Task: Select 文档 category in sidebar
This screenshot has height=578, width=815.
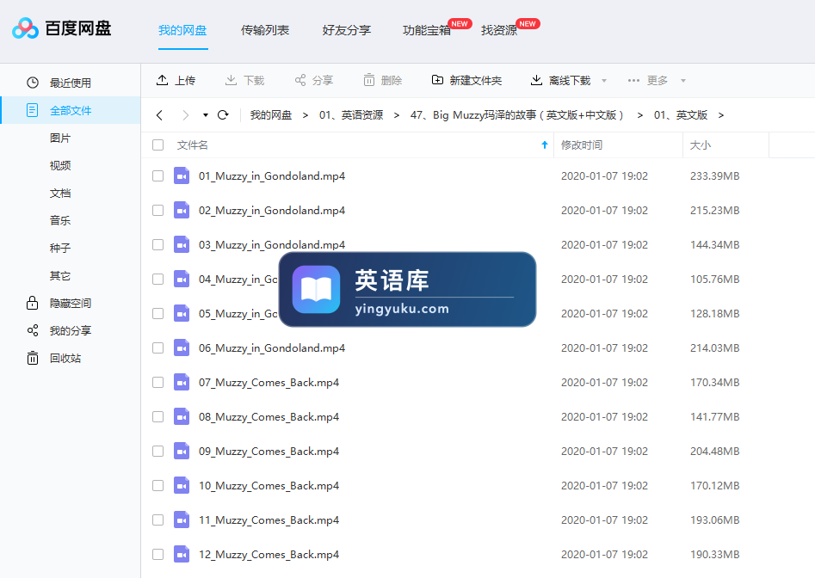Action: pyautogui.click(x=59, y=193)
